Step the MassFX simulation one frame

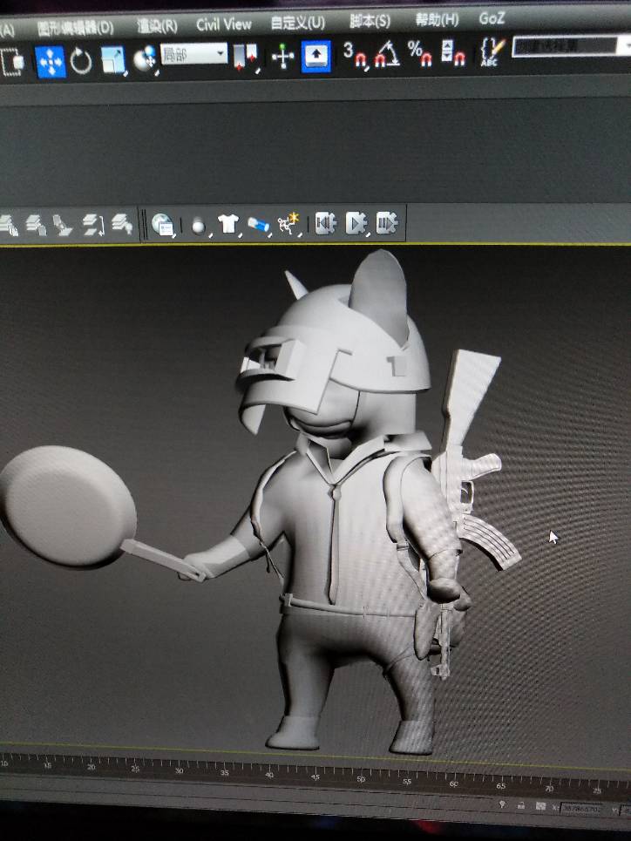(387, 222)
